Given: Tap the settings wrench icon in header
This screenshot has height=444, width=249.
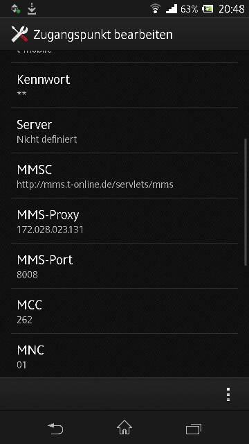Looking at the screenshot, I should click(19, 34).
